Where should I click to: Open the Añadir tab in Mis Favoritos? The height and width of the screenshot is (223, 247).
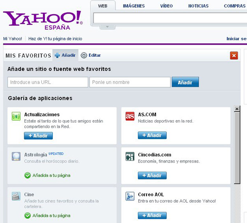pos(65,55)
